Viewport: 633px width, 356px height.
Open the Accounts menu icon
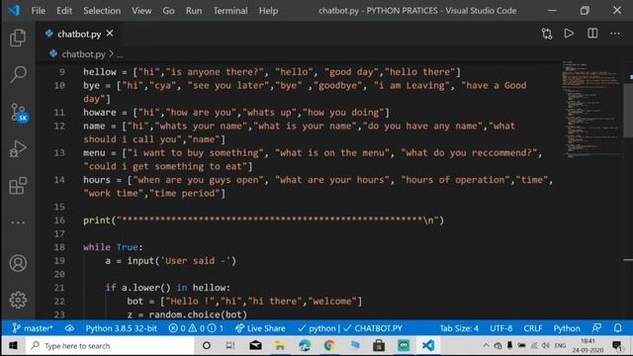18,263
